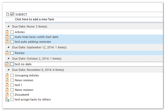166x112 pixels.
Task: Check the box for test no date
Action: [x=12, y=64]
